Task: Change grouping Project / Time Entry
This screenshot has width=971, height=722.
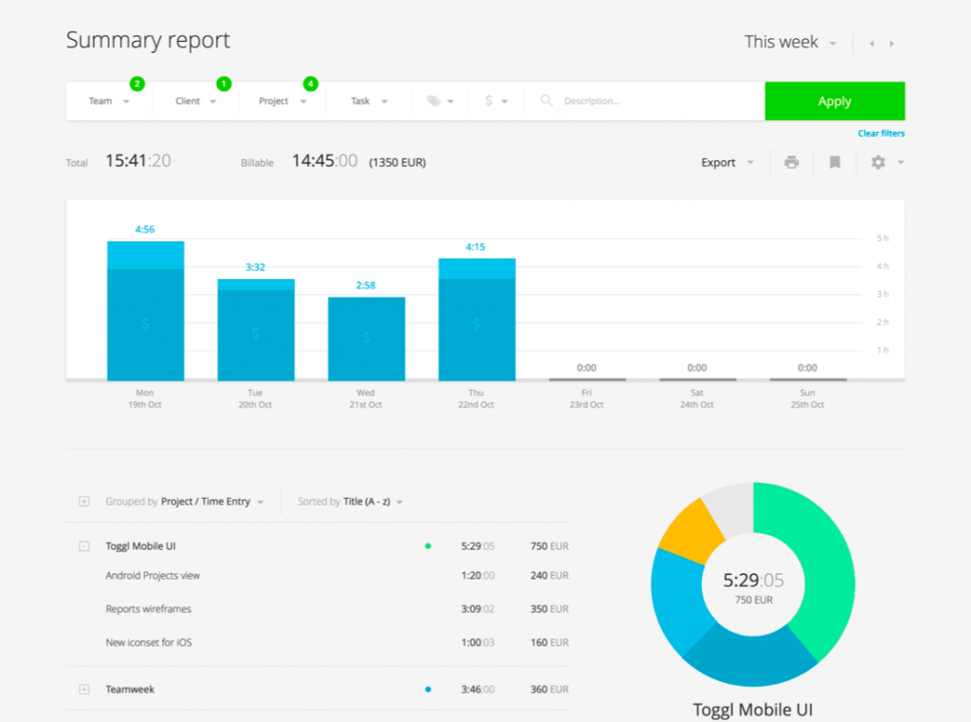Action: 211,501
